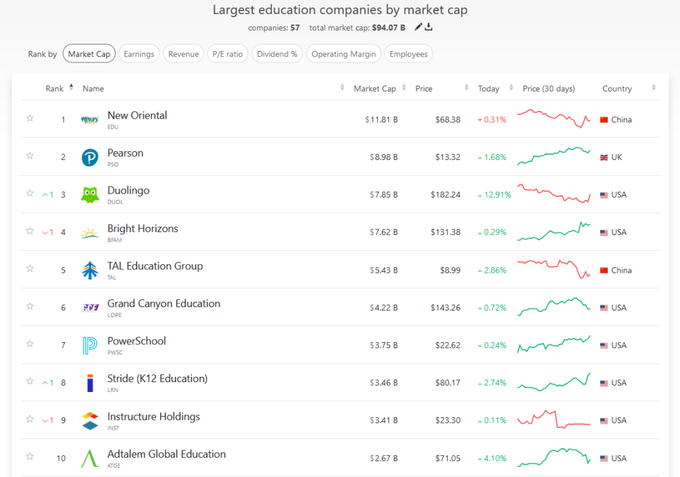Click New Oriental's 30-day price chart
680x477 pixels.
[x=554, y=118]
